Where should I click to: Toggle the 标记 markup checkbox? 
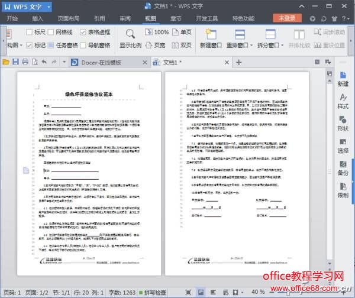coord(29,46)
